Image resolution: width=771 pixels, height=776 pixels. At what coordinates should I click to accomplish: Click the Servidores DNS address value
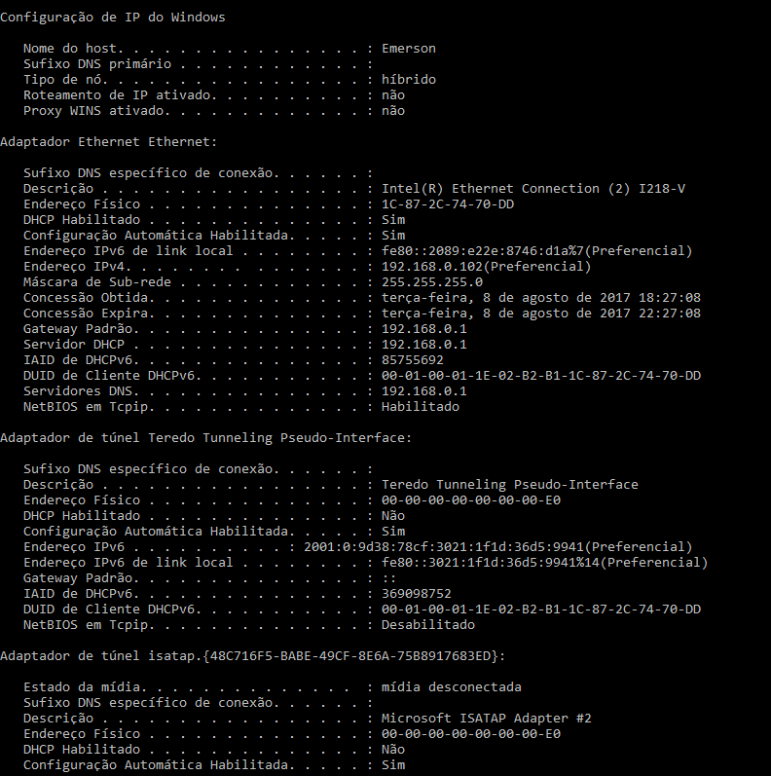coord(423,391)
